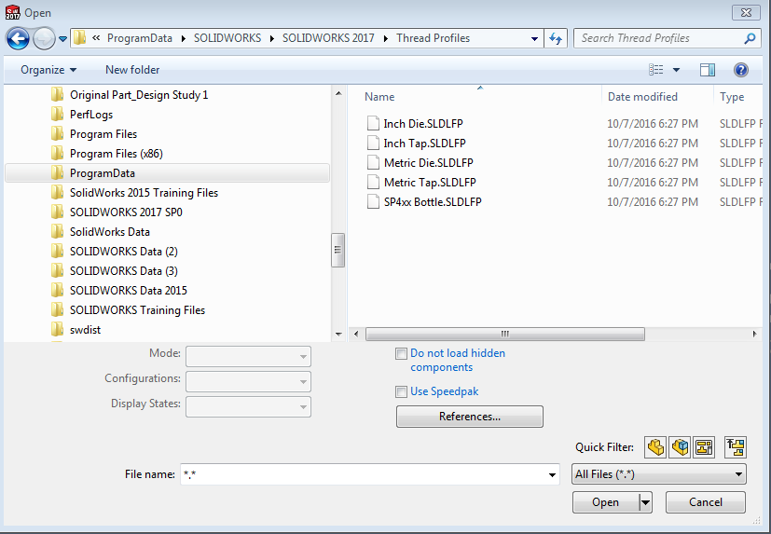This screenshot has height=534, width=771.
Task: Select the ProgramData folder
Action: click(167, 173)
